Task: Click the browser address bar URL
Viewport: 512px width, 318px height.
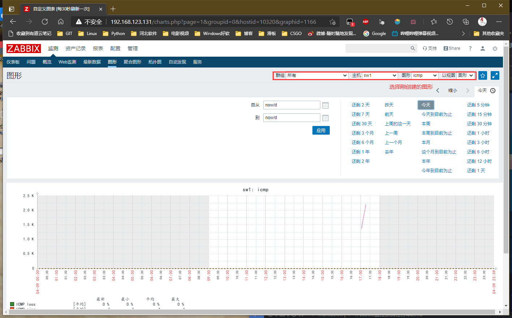Action: click(213, 22)
